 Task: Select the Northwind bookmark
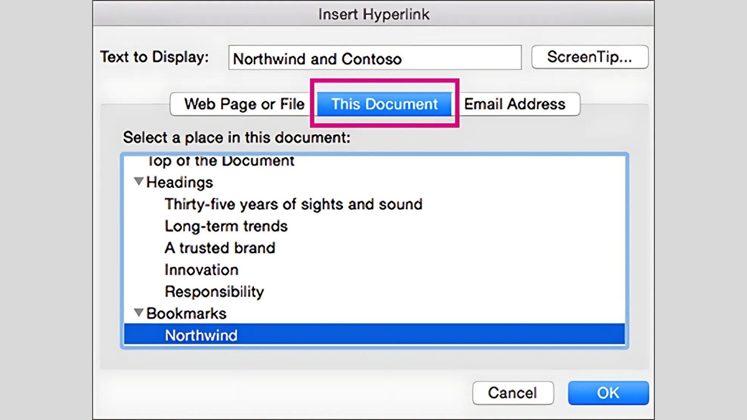point(374,335)
